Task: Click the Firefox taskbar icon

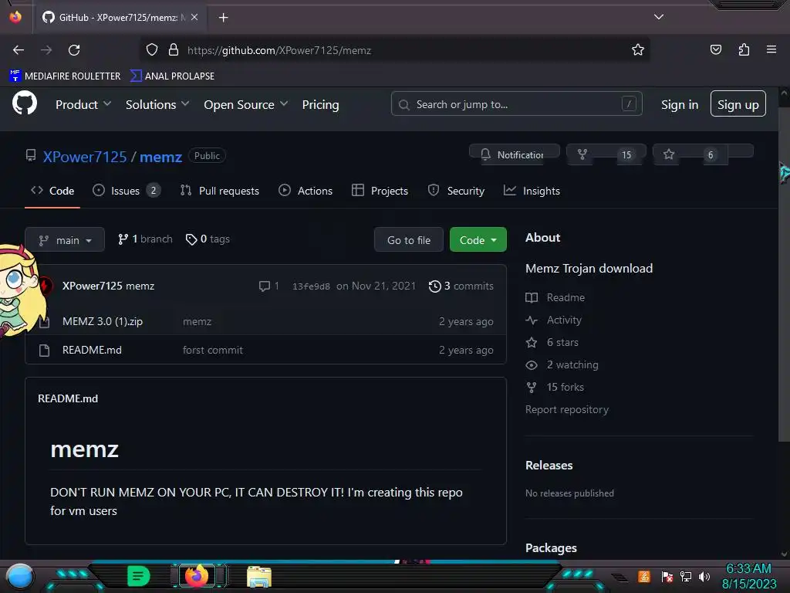Action: click(x=197, y=576)
